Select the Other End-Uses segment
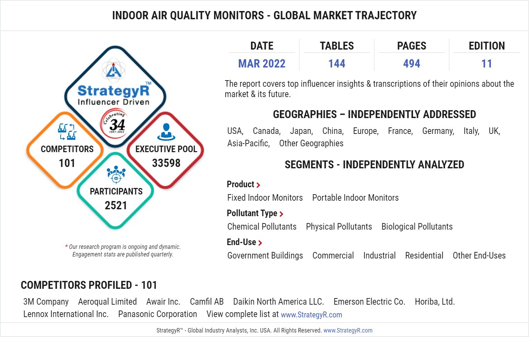 479,256
